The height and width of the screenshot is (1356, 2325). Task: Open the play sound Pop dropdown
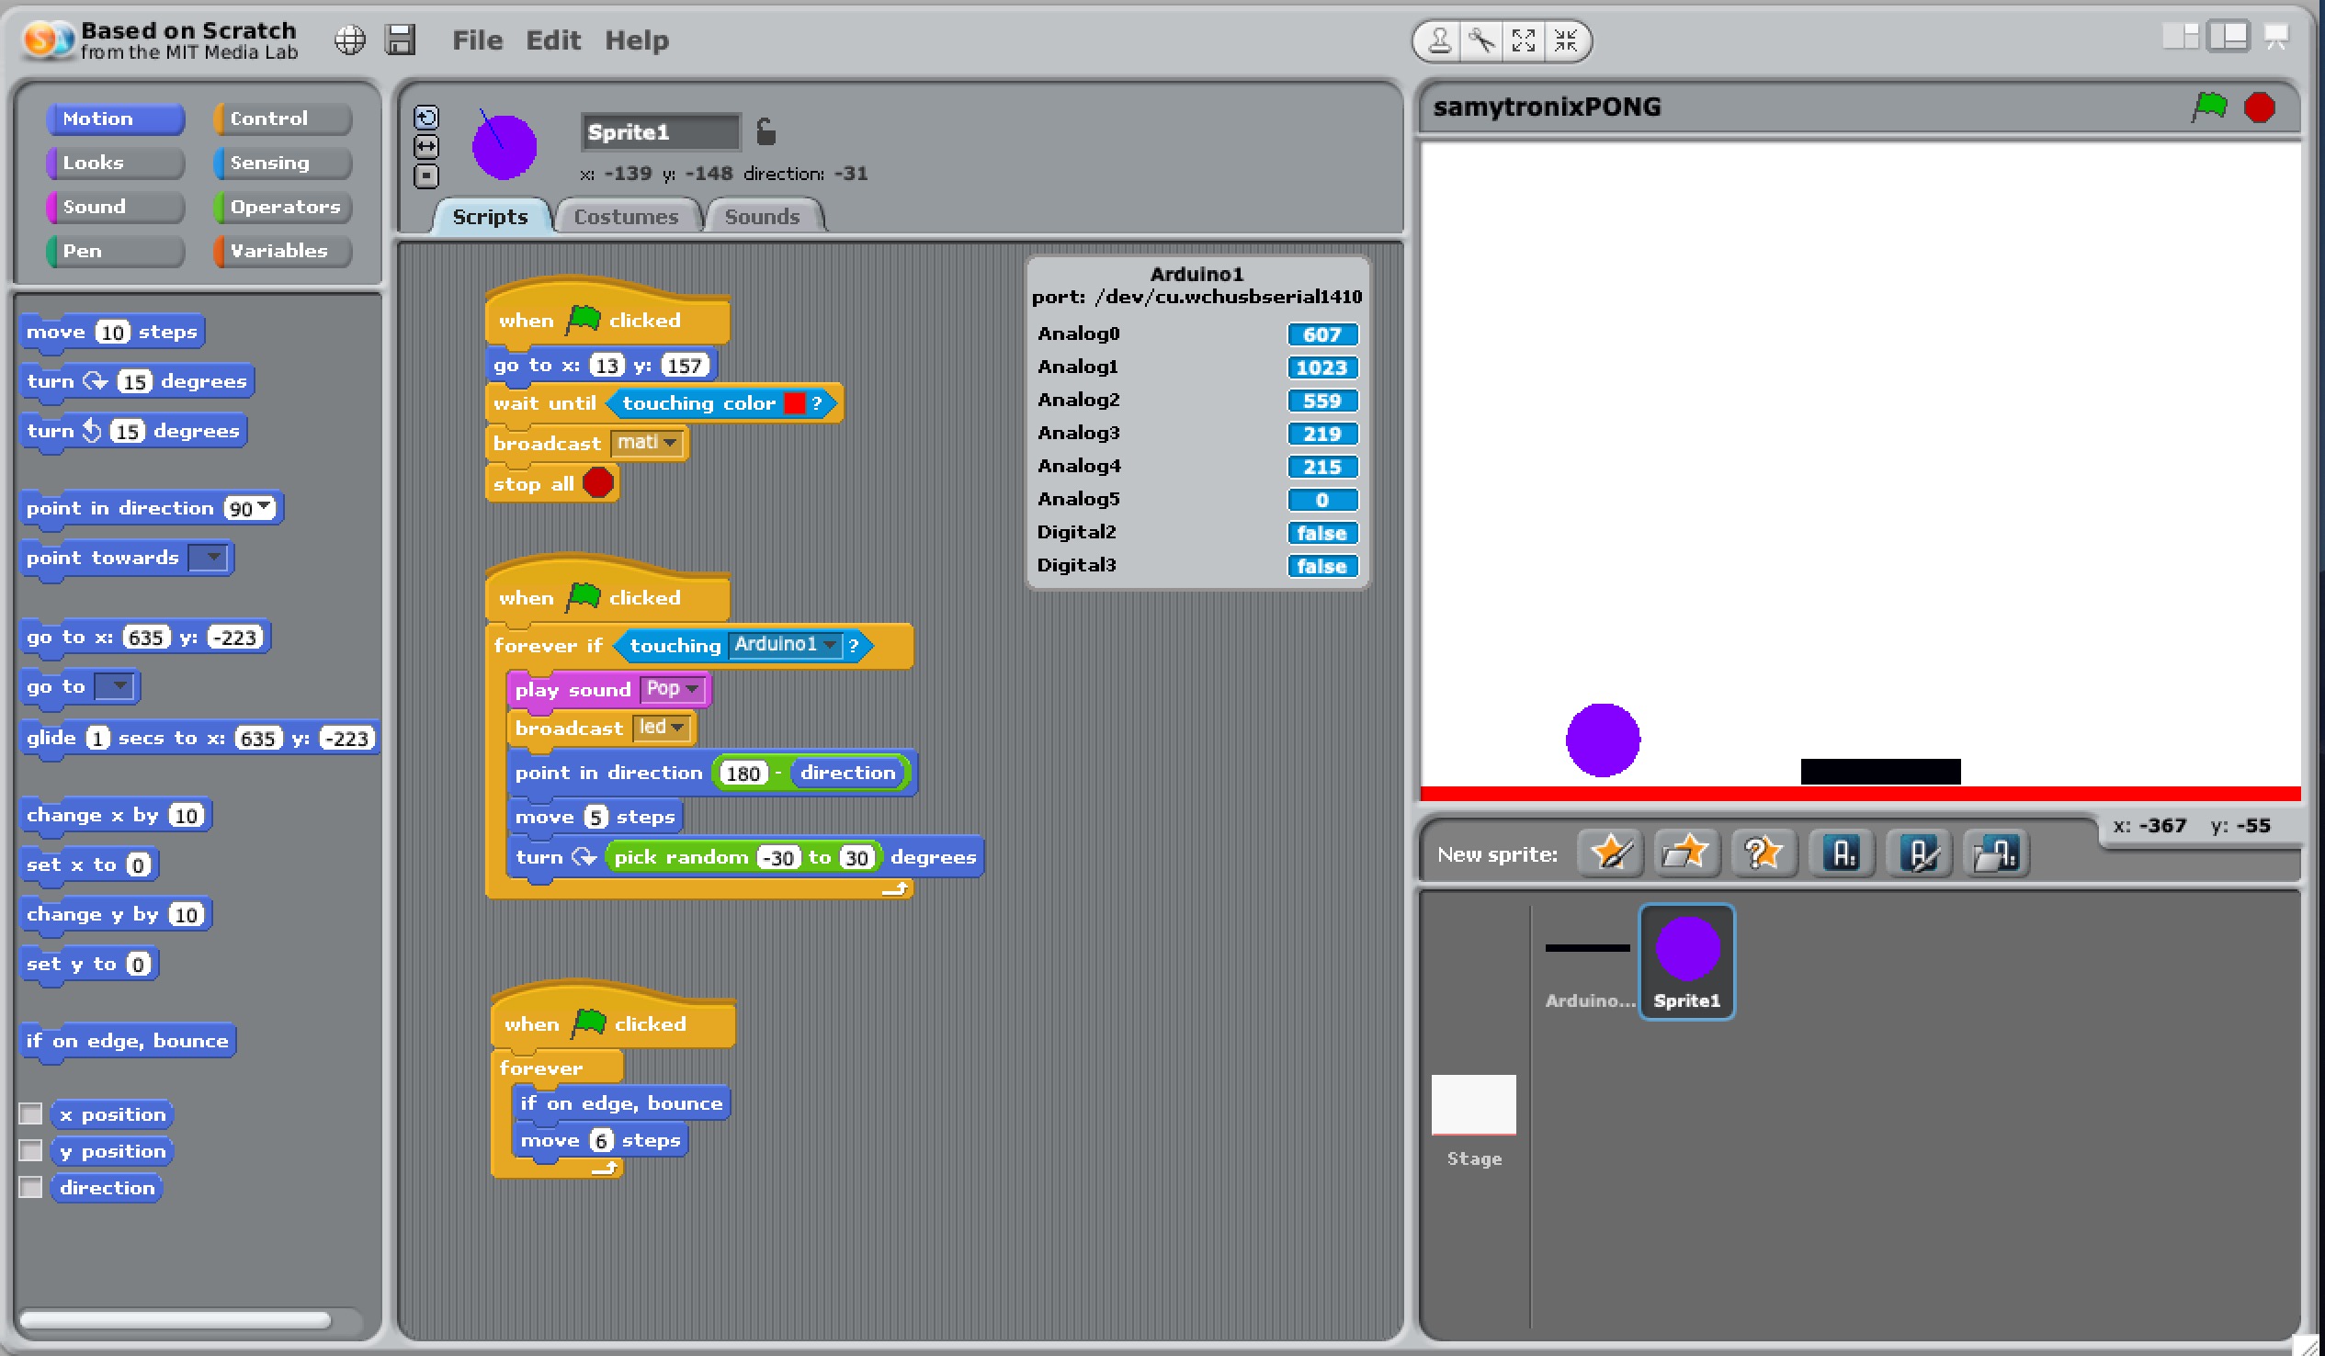coord(692,689)
